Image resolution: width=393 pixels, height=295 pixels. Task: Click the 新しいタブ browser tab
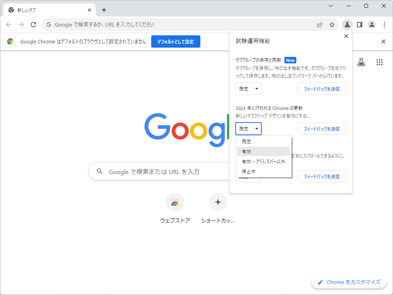[x=46, y=10]
